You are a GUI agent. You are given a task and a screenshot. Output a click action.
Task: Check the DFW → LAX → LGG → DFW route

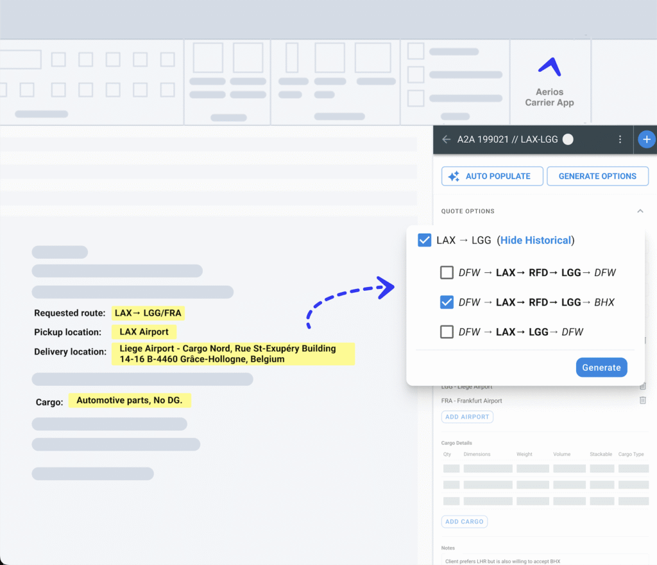point(447,332)
